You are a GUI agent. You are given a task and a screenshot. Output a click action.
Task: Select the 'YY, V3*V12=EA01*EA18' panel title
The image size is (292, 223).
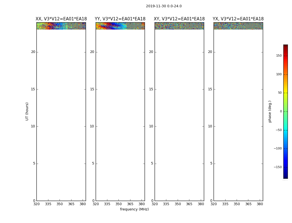[120, 19]
